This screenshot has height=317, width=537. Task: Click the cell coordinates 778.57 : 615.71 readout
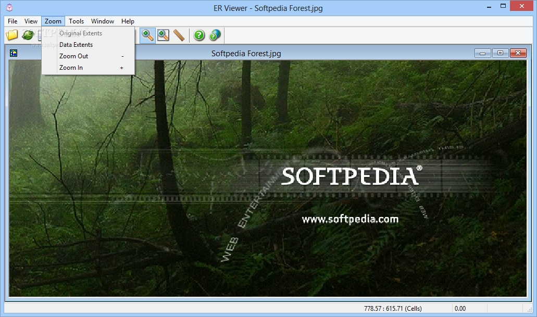393,309
